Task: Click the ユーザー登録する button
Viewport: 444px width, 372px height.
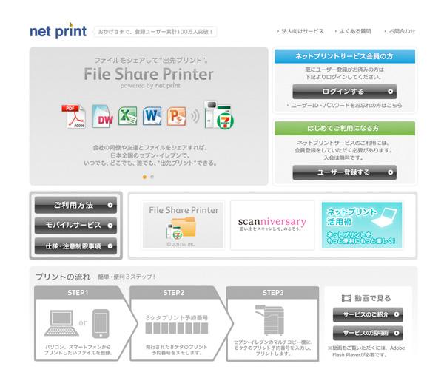Action: pyautogui.click(x=344, y=172)
